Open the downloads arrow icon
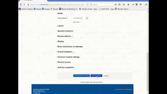The width and height of the screenshot is (167, 94). click(124, 4)
